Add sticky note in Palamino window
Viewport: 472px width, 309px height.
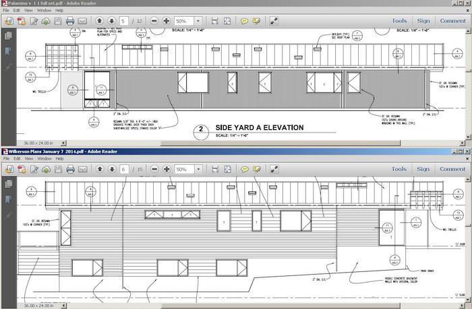pos(244,21)
